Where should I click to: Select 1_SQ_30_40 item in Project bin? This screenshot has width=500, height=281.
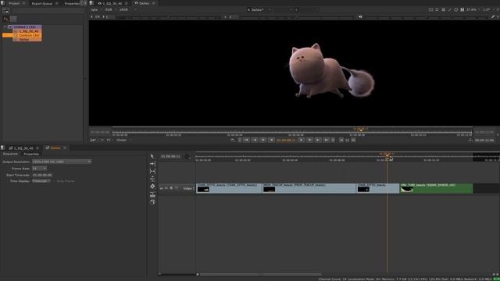click(x=29, y=31)
